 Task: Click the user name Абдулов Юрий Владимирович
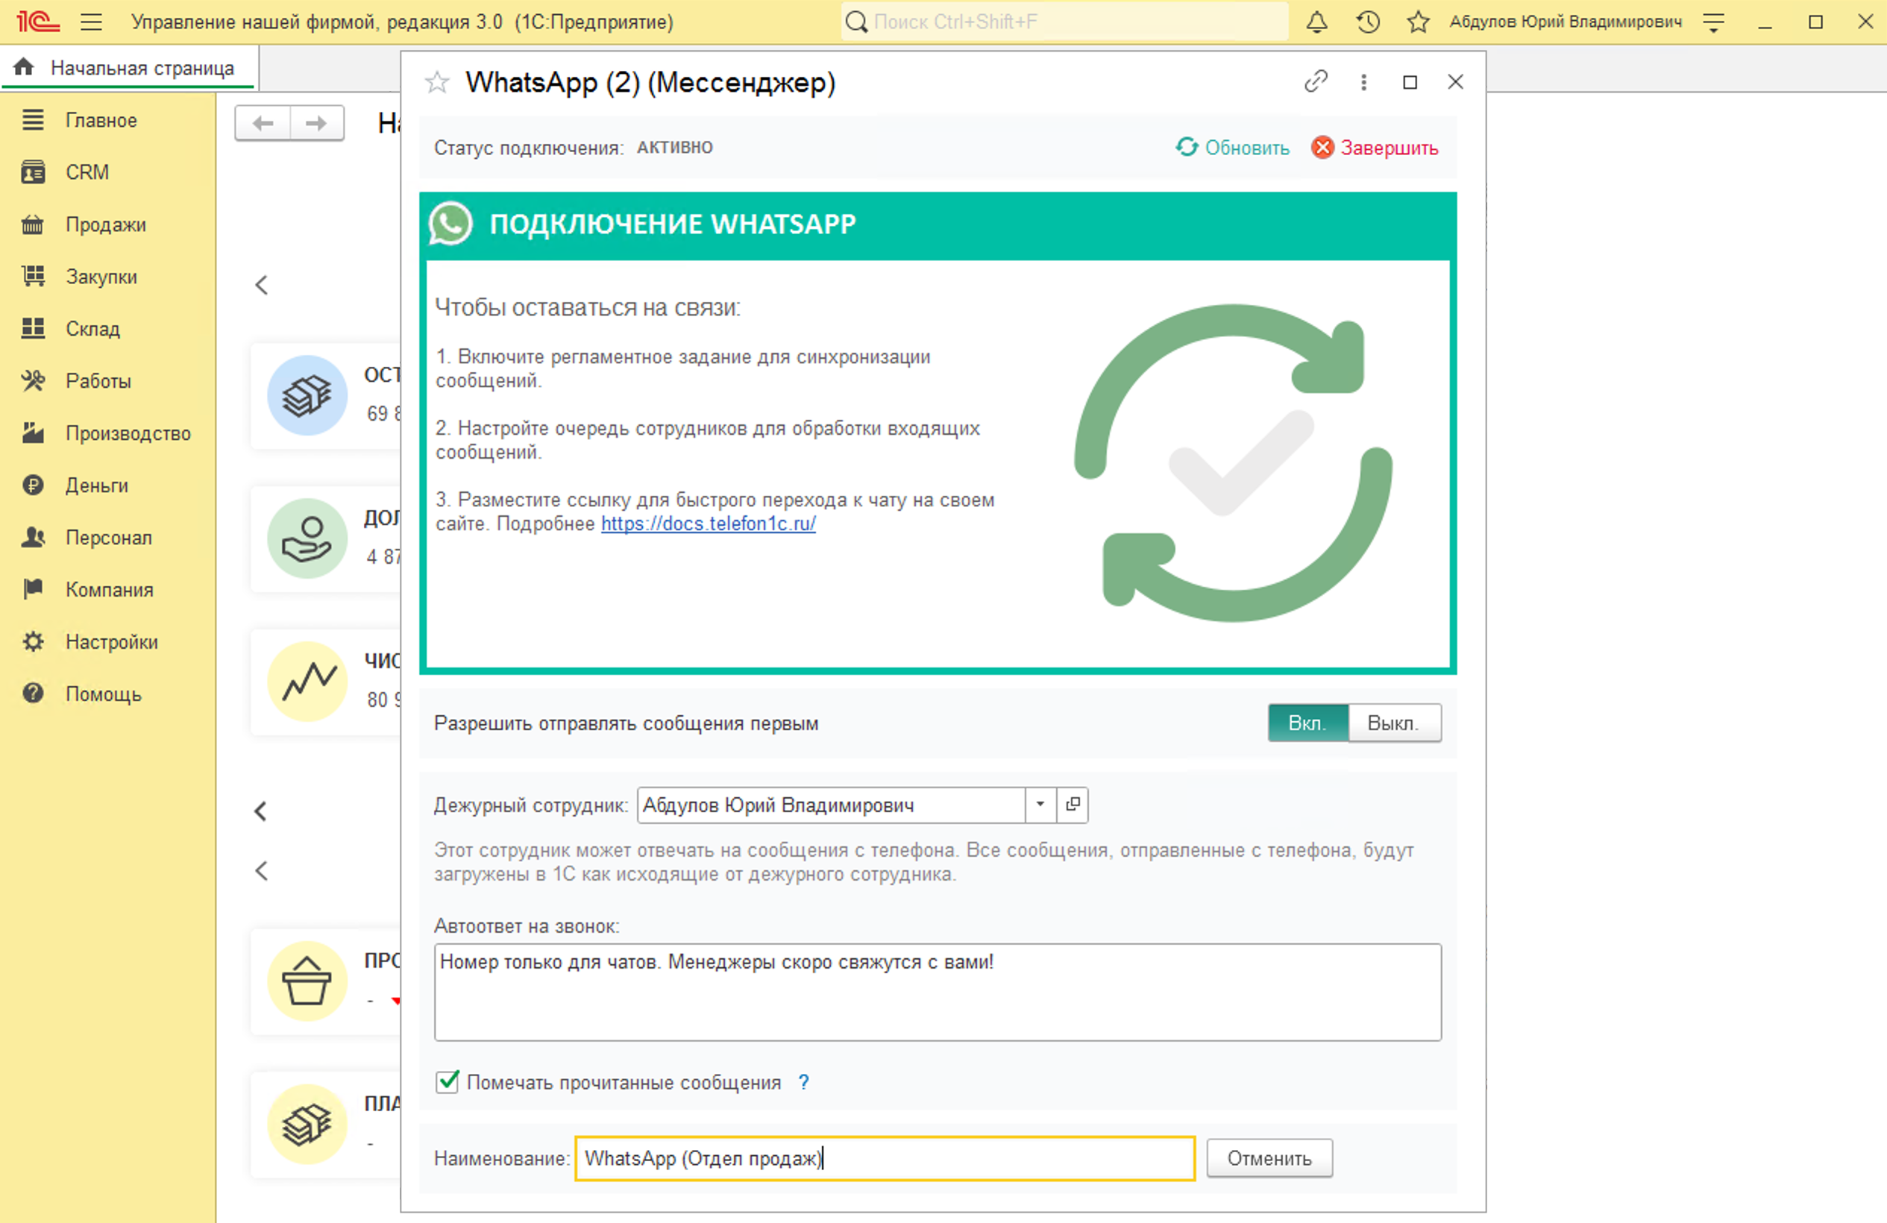point(1566,22)
